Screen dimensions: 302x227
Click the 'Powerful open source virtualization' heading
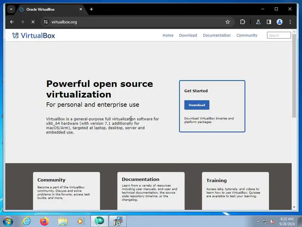pos(100,89)
